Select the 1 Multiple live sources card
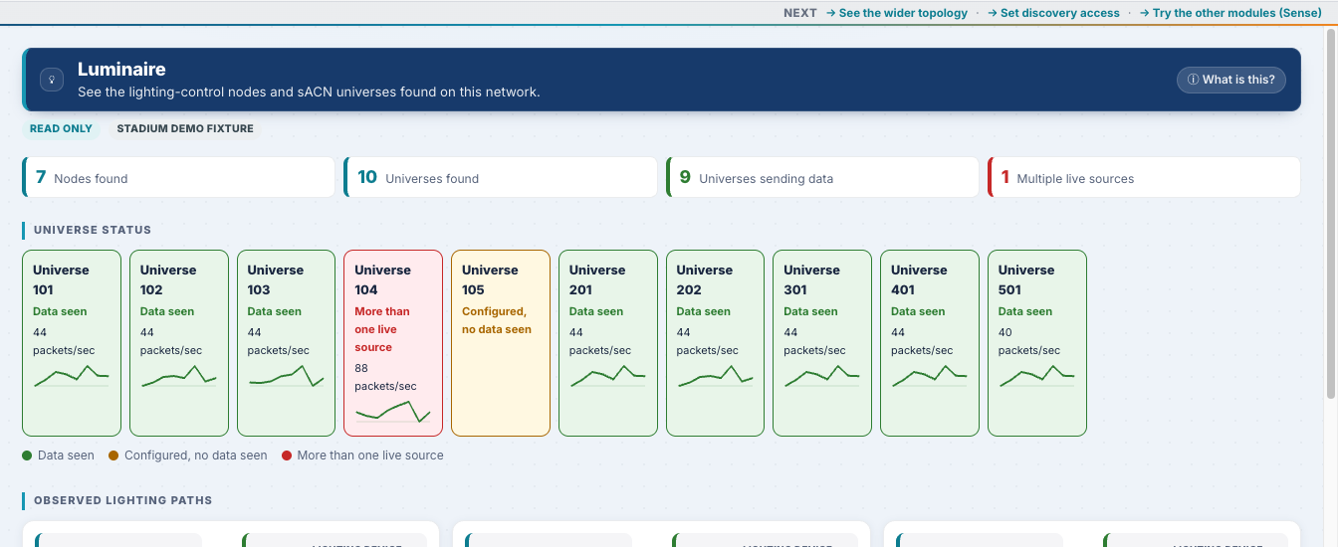The height and width of the screenshot is (547, 1338). 1144,177
